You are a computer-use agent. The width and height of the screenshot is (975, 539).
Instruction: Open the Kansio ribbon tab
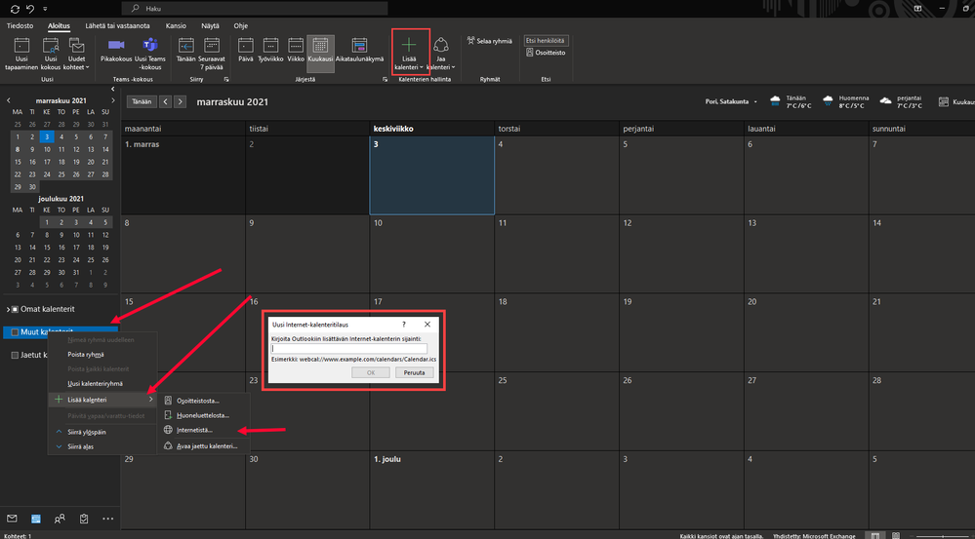(176, 23)
